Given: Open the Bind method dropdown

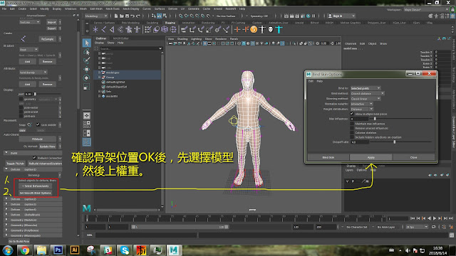Looking at the screenshot, I should click(x=368, y=93).
